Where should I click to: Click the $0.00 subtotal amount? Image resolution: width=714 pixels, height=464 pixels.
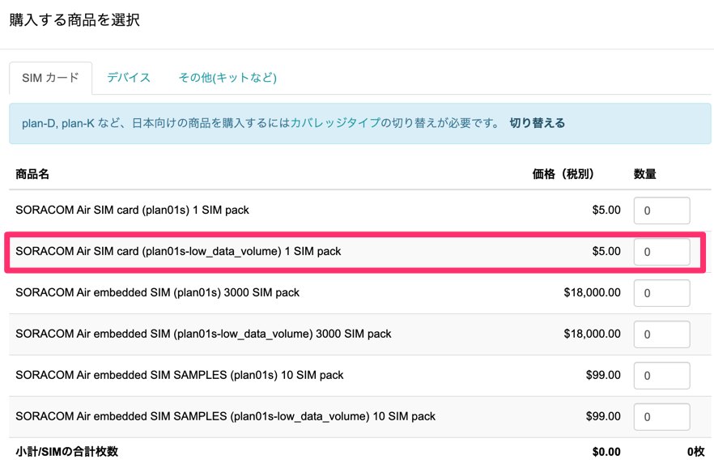click(606, 452)
